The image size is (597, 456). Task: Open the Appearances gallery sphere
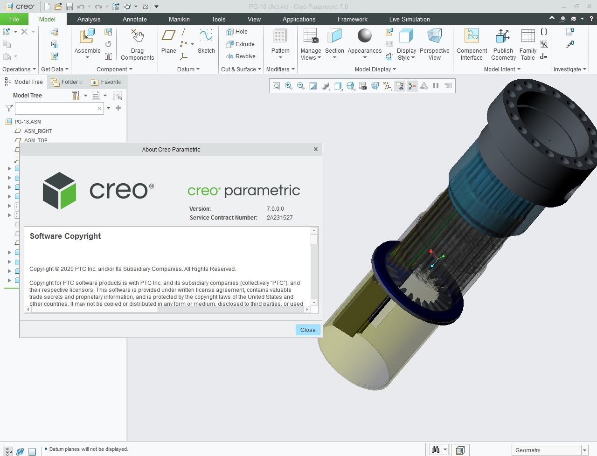click(365, 36)
